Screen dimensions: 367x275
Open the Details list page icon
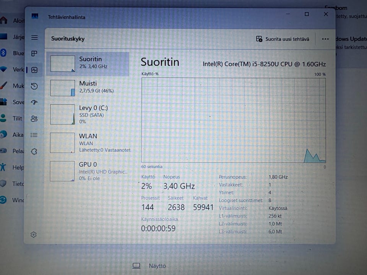34,135
